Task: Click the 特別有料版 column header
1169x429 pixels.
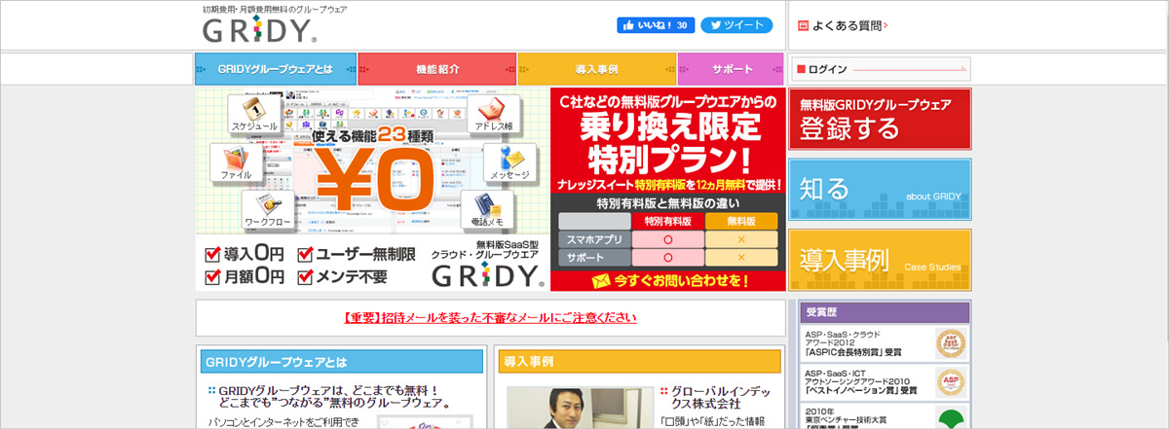Action: click(x=667, y=222)
